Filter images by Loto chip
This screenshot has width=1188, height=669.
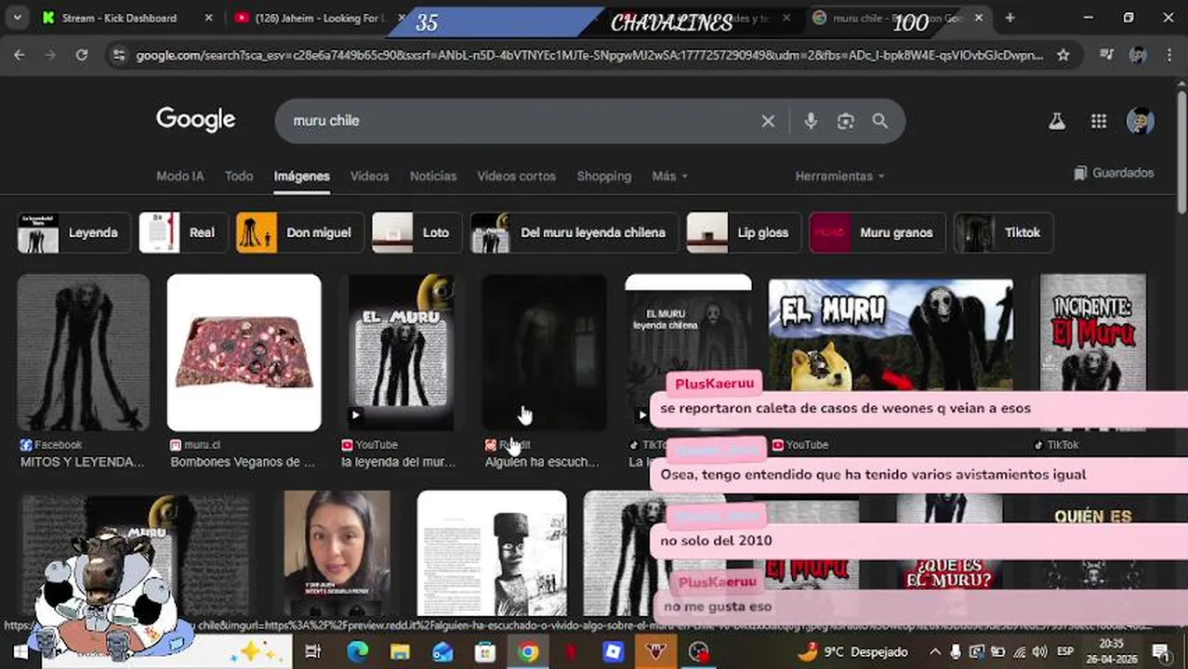pyautogui.click(x=416, y=232)
